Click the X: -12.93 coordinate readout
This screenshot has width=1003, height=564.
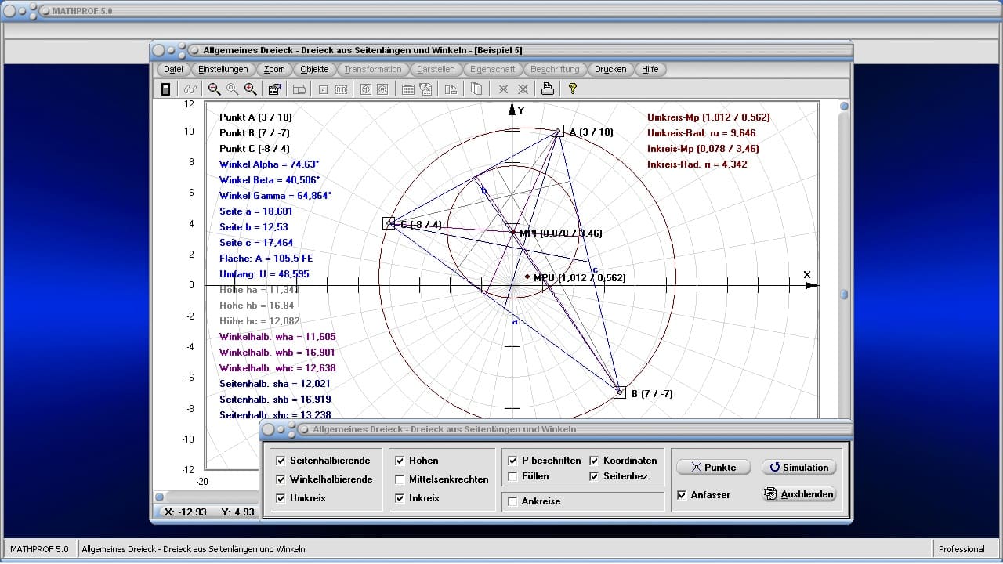(185, 512)
